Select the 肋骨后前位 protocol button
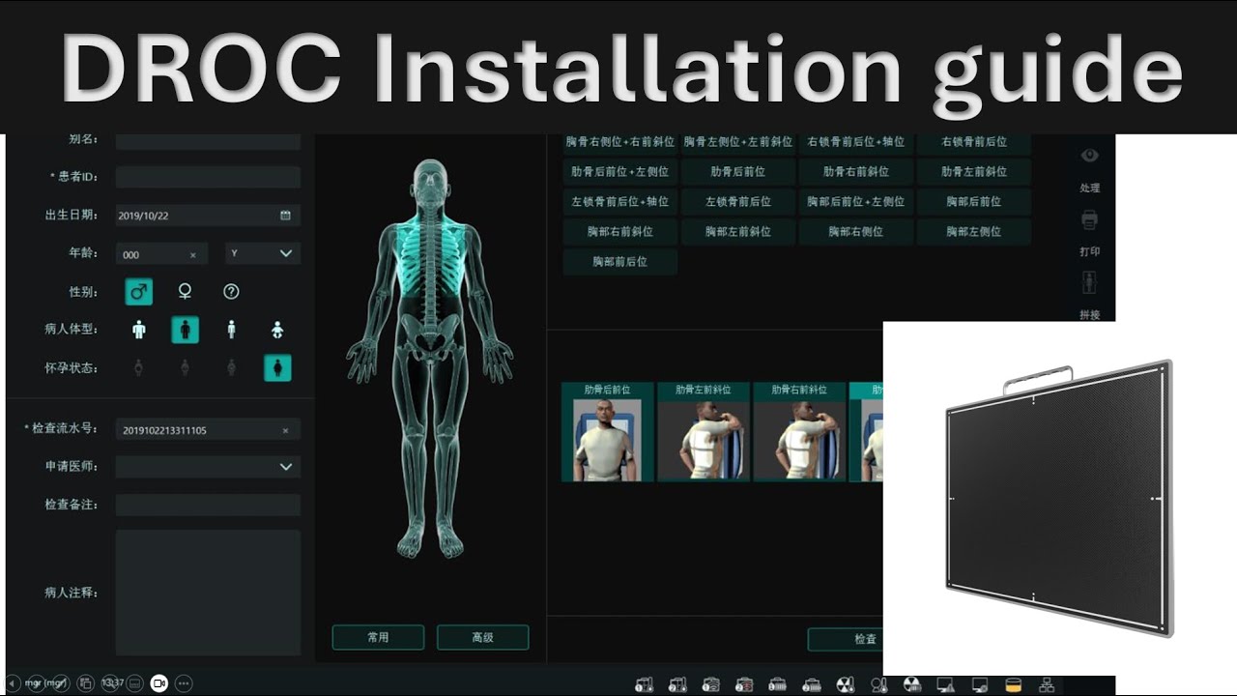This screenshot has width=1237, height=696. pyautogui.click(x=738, y=171)
